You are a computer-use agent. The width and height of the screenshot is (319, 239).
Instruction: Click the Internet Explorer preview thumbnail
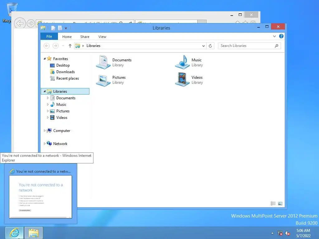tap(40, 197)
